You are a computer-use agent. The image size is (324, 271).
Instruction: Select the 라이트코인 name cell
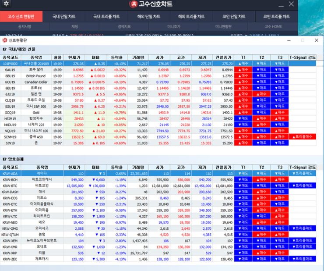click(x=42, y=216)
